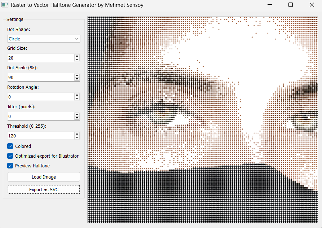The image size is (322, 228).
Task: Increase Grid Size with up arrow
Action: pos(77,56)
